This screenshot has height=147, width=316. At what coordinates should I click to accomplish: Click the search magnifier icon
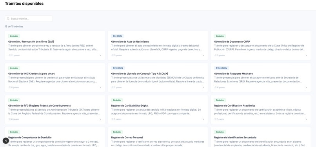coord(8,19)
